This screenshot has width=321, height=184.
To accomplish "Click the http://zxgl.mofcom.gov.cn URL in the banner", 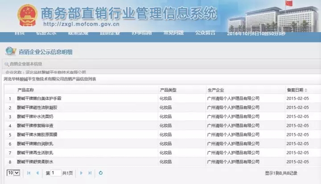I will pos(81,24).
